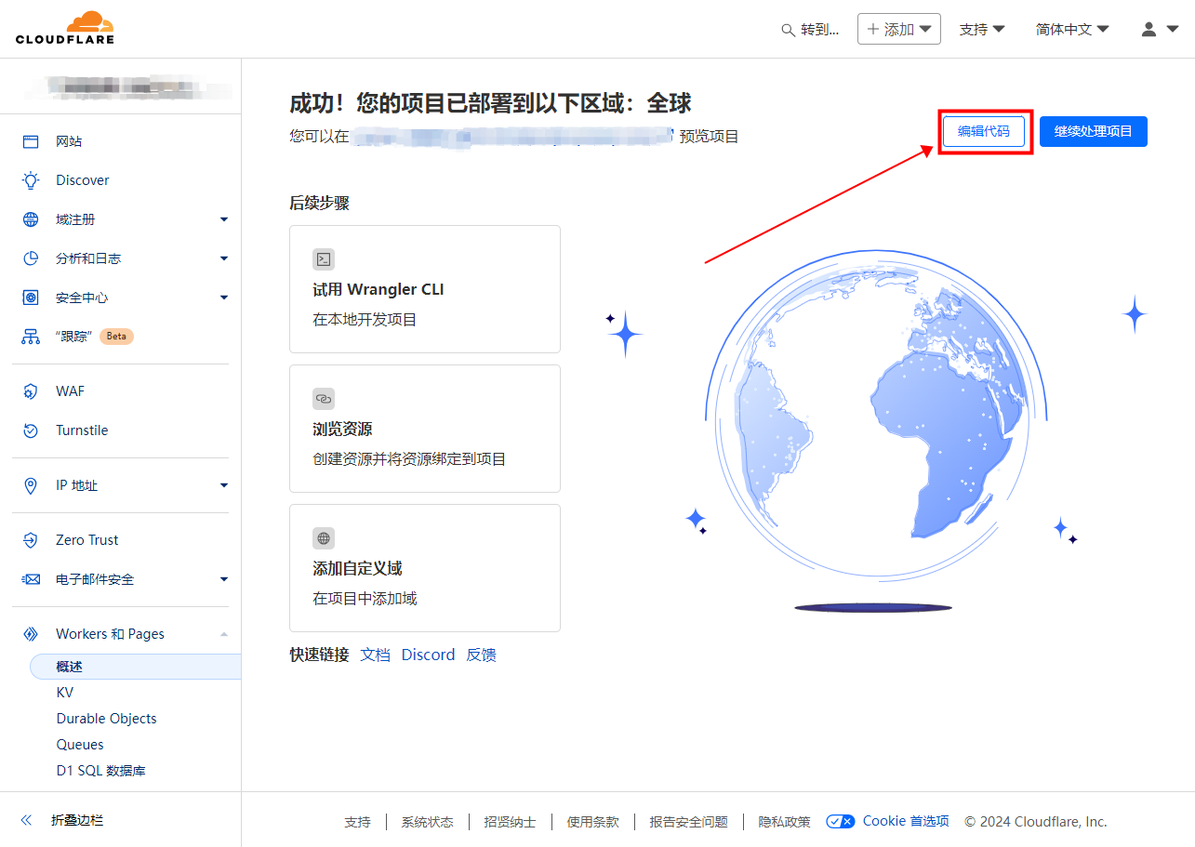Click the "跟踪" network icon
The height and width of the screenshot is (847, 1195).
pyautogui.click(x=31, y=337)
